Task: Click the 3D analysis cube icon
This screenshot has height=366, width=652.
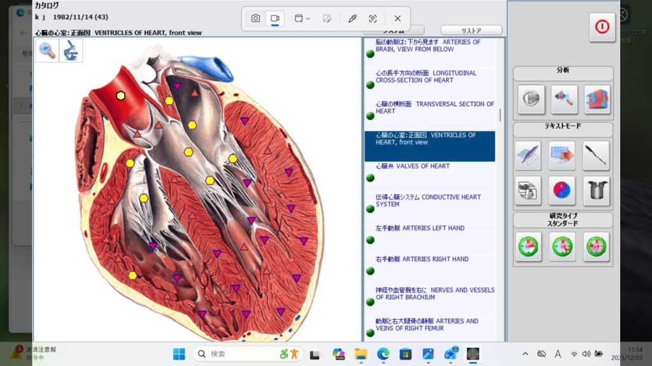Action: point(597,100)
